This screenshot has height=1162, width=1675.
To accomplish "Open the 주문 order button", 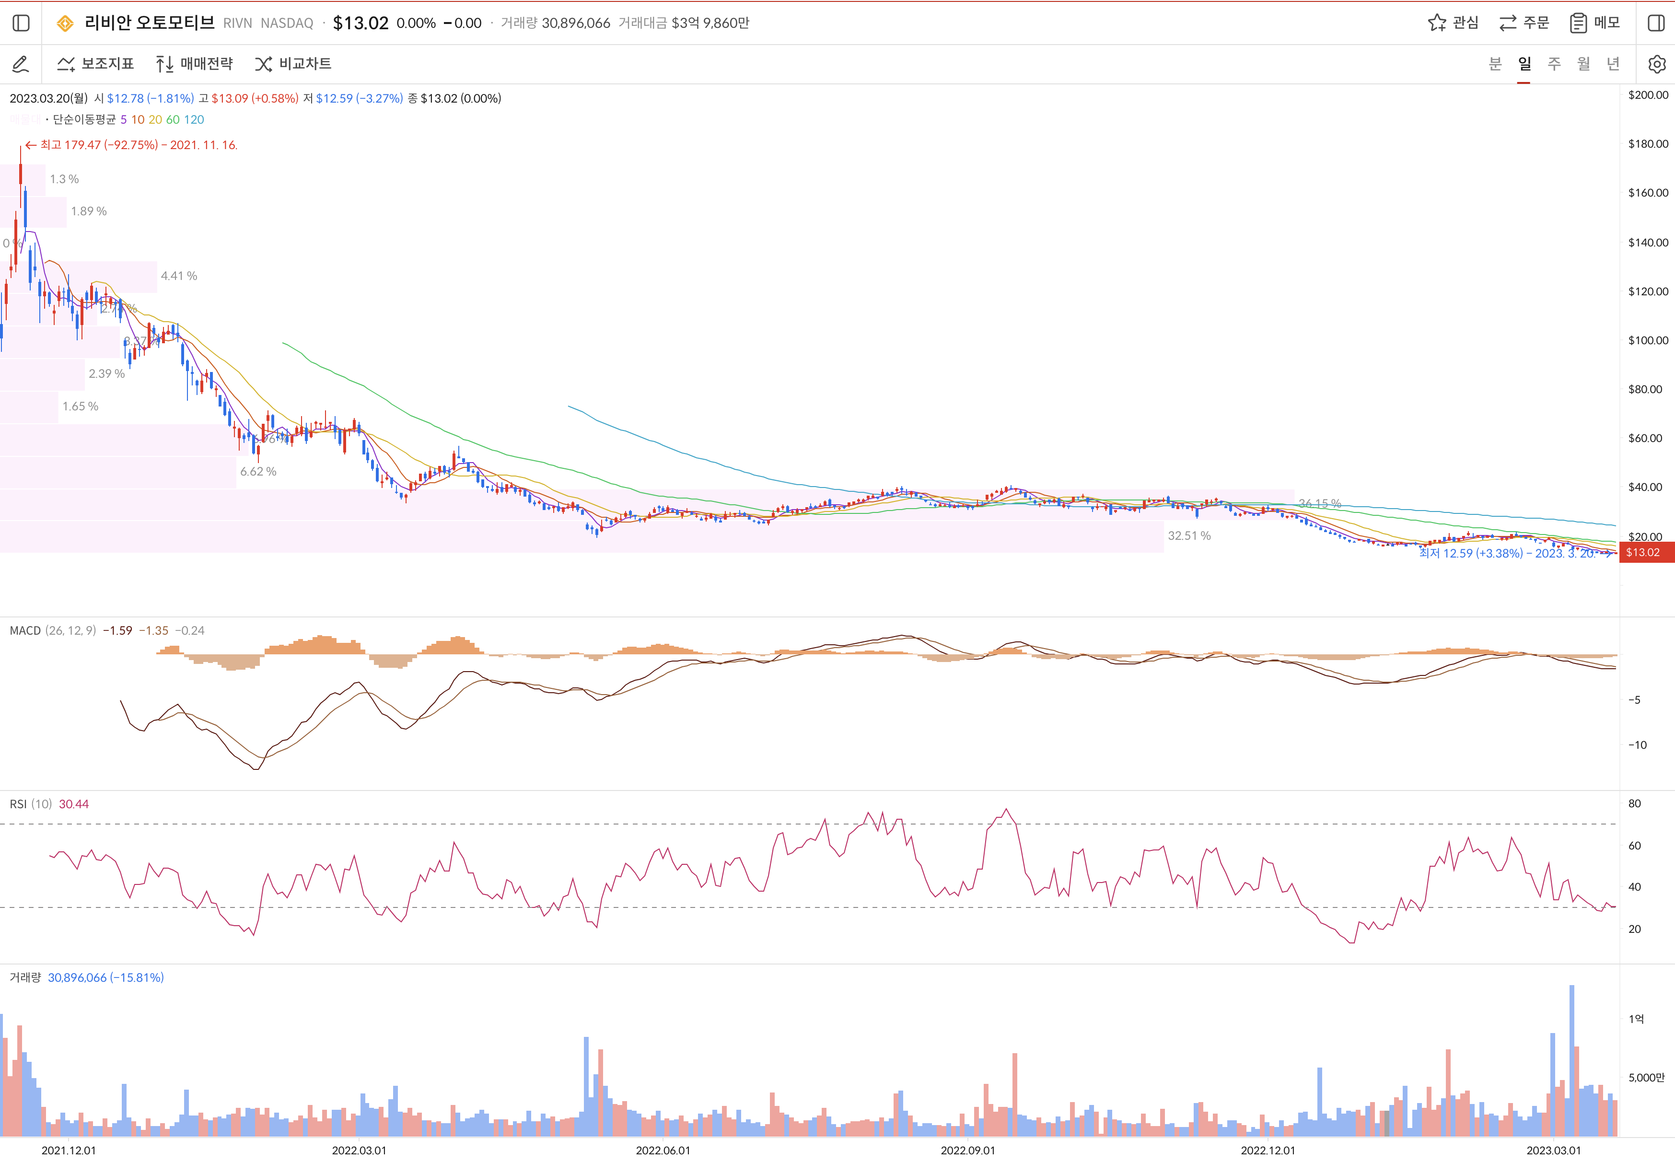I will pos(1524,23).
